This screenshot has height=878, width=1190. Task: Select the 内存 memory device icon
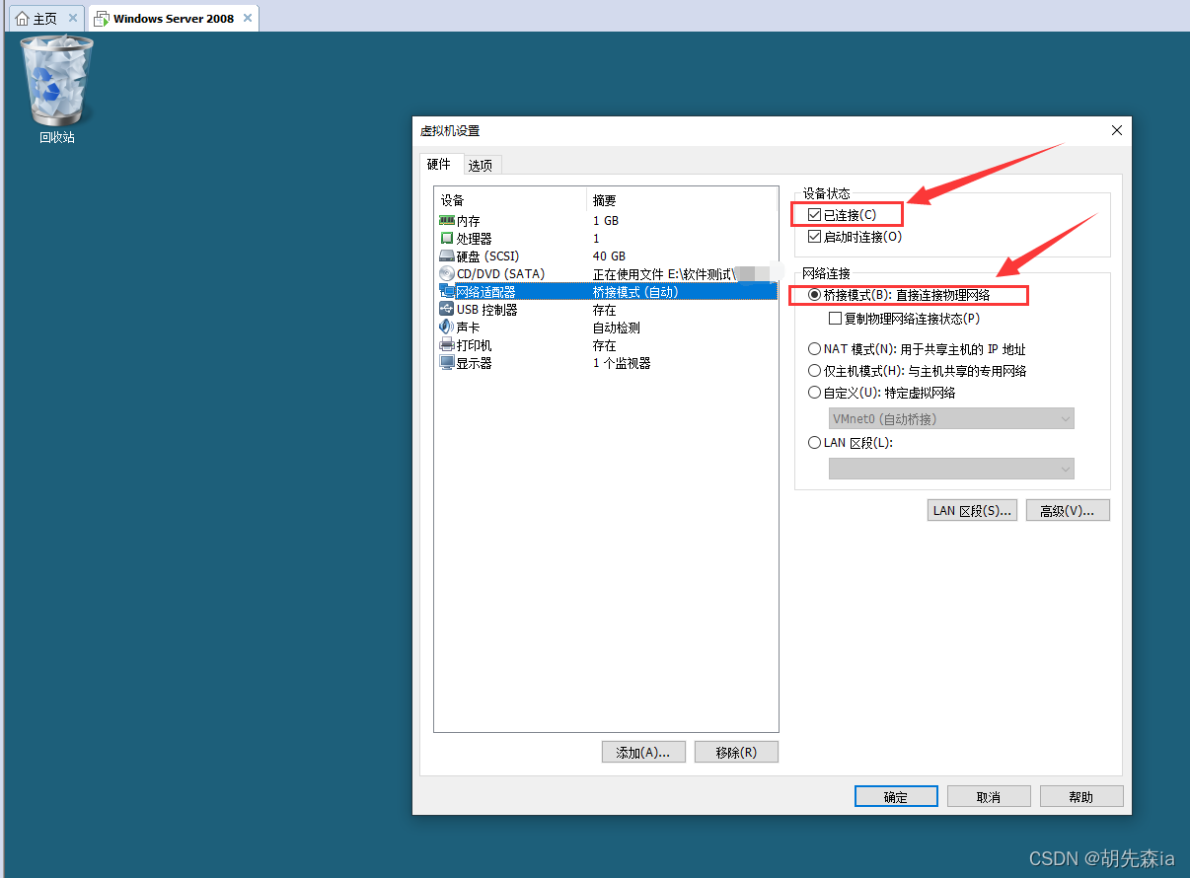447,221
